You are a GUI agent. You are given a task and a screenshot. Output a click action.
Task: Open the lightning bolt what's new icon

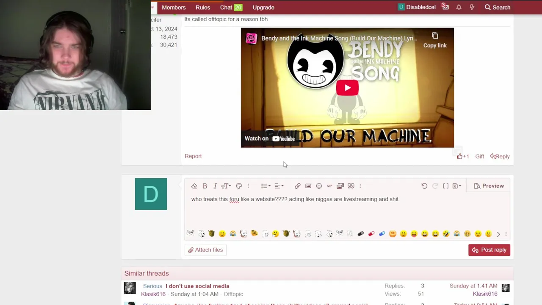click(472, 7)
